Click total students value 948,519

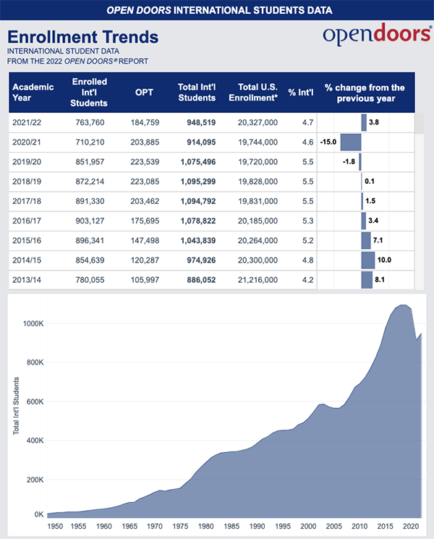(x=201, y=122)
